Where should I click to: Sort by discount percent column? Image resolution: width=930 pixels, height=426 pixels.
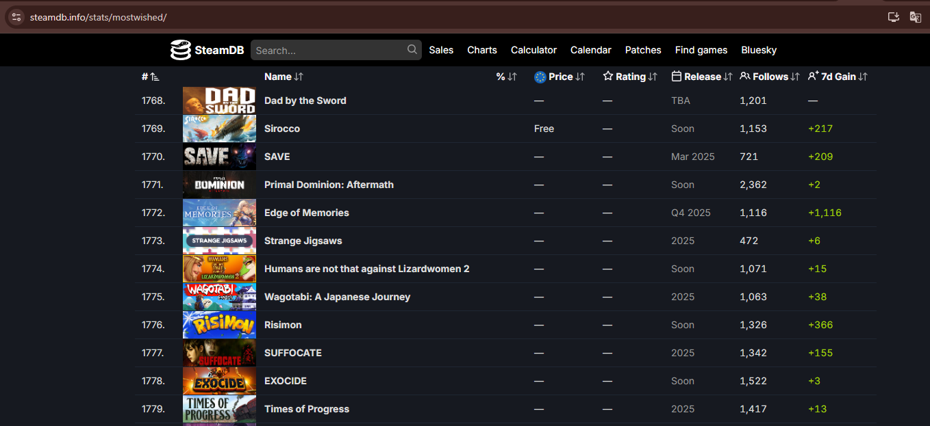click(507, 77)
